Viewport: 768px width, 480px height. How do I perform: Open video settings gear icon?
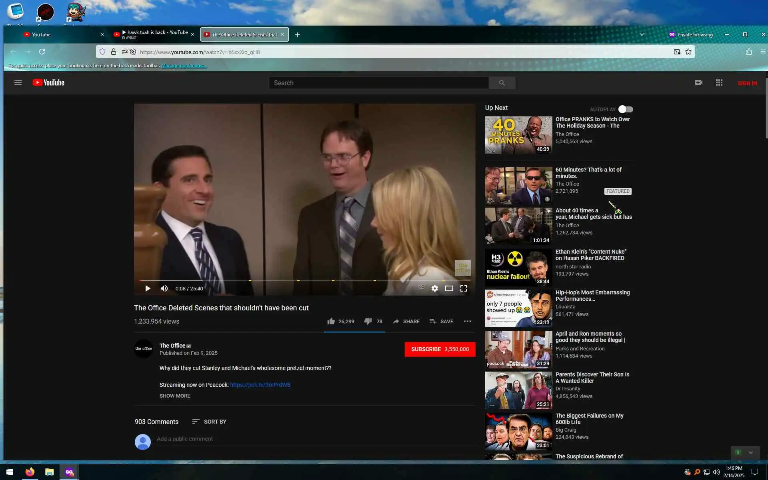click(x=434, y=288)
